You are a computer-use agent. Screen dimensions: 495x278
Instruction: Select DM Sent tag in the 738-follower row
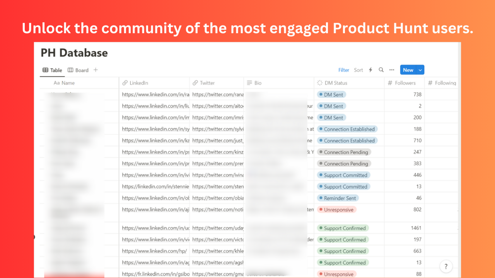pyautogui.click(x=331, y=95)
